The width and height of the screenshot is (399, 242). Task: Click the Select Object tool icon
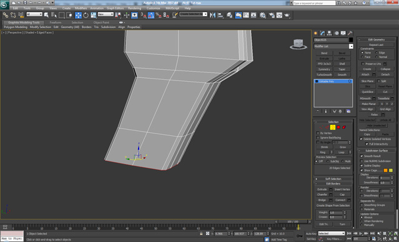click(x=46, y=15)
